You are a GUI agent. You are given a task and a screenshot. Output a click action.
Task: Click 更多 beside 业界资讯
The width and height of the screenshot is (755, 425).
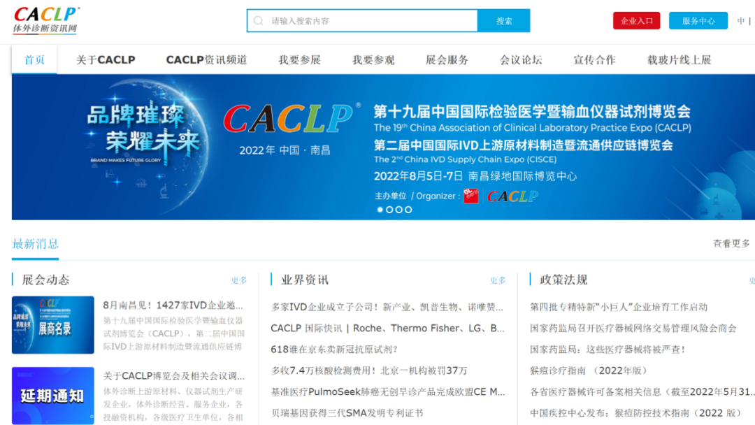click(498, 280)
